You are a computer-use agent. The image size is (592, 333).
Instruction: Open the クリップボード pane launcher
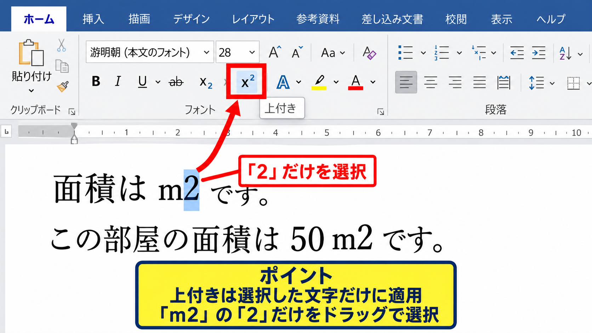click(72, 112)
